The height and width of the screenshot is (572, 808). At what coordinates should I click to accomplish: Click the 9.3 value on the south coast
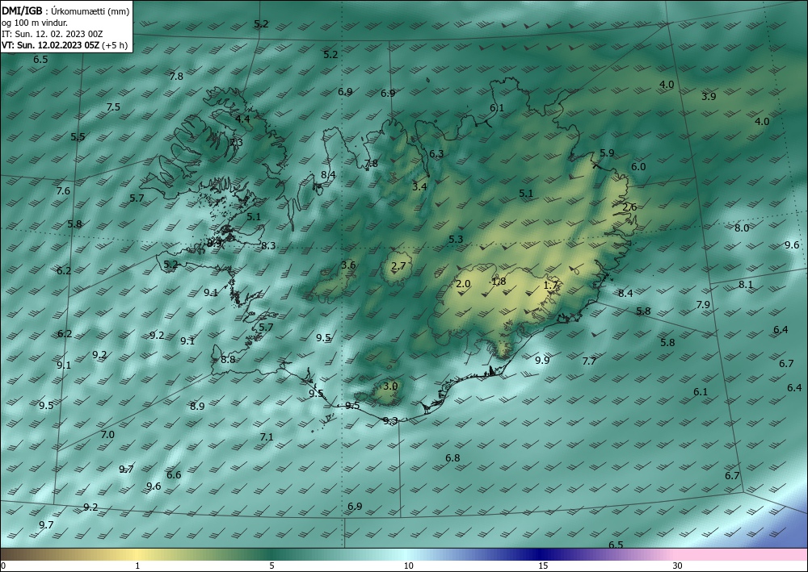click(x=390, y=421)
